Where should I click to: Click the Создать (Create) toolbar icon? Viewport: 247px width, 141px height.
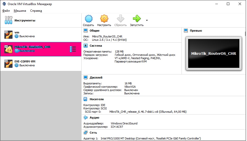[89, 19]
